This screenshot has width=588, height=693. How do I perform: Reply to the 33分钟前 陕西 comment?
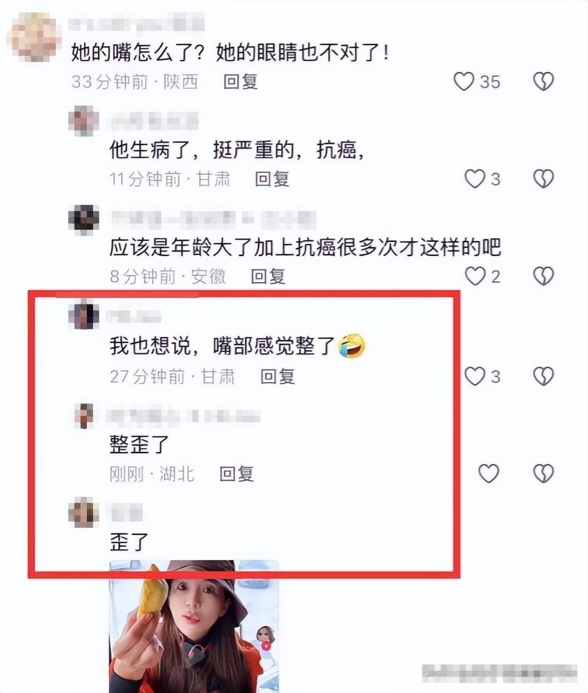click(x=240, y=82)
